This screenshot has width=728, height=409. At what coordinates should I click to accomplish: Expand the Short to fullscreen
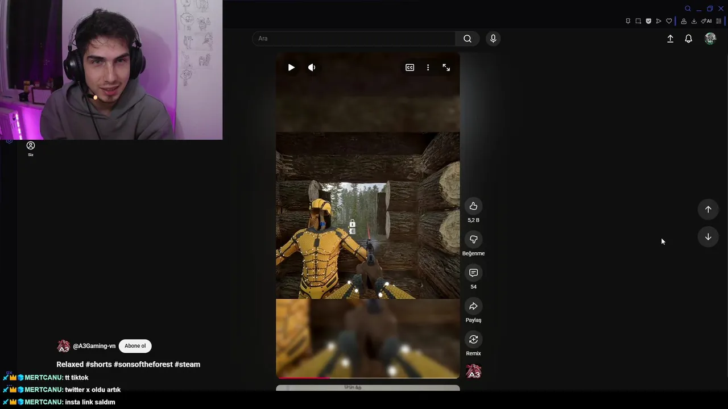tap(446, 68)
